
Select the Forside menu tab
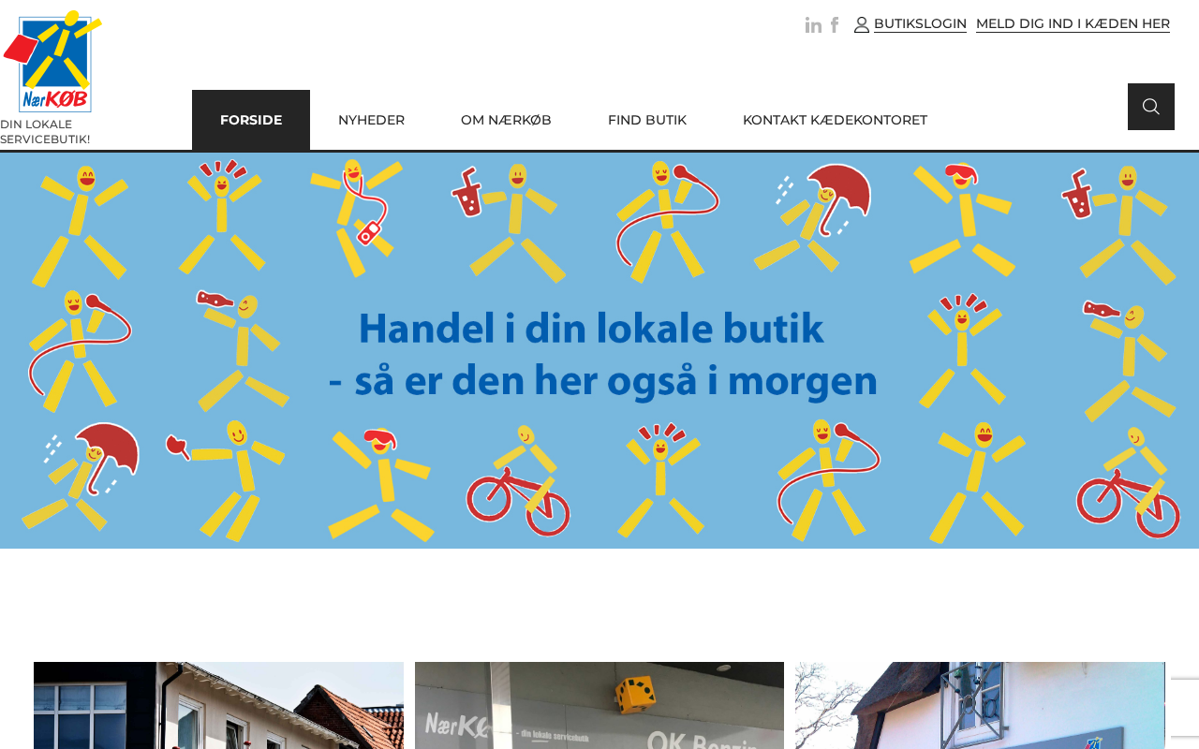pos(251,120)
